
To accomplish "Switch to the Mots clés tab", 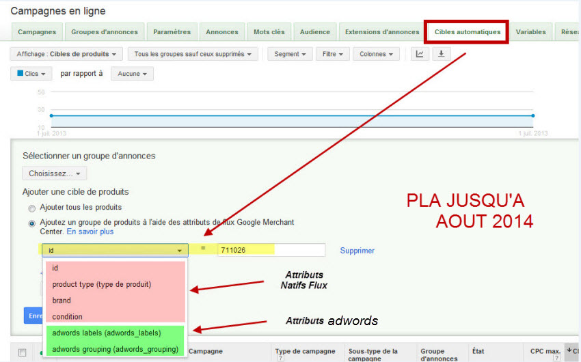I will [269, 32].
